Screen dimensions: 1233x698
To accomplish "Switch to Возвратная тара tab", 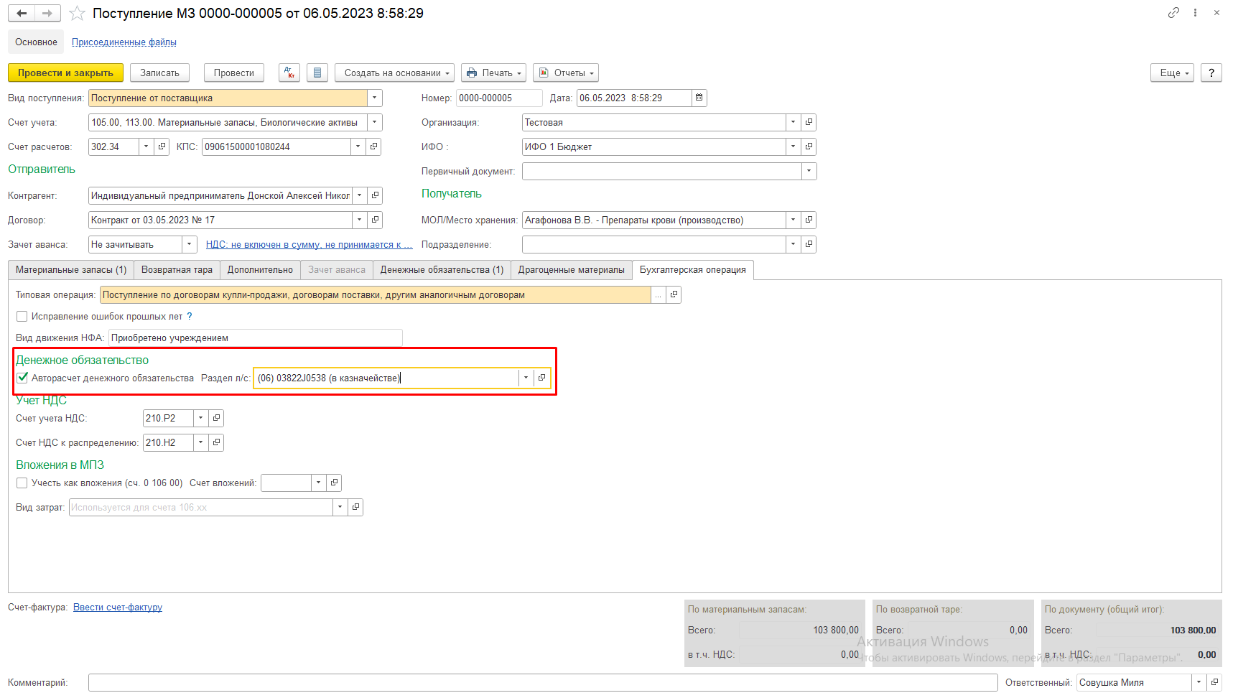I will 177,270.
